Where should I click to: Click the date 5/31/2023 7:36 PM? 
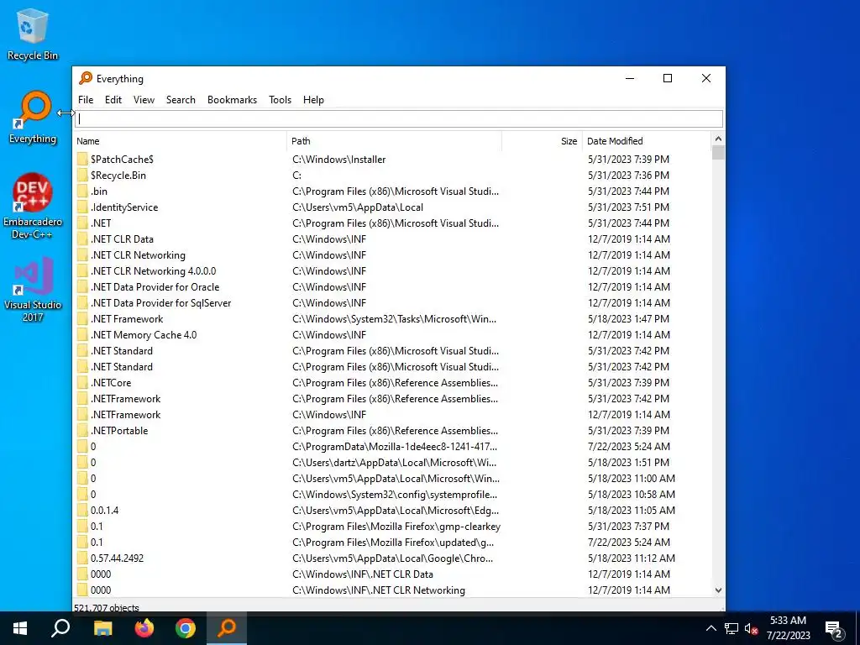[628, 175]
